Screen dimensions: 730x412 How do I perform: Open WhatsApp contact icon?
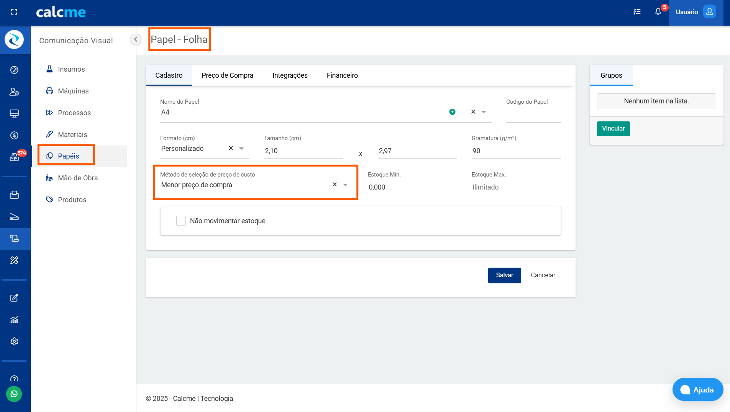(x=14, y=394)
